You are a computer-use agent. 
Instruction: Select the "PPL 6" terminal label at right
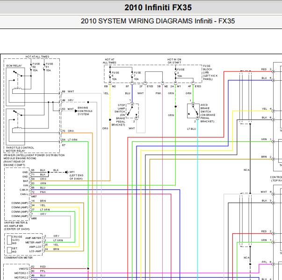[x=267, y=262]
